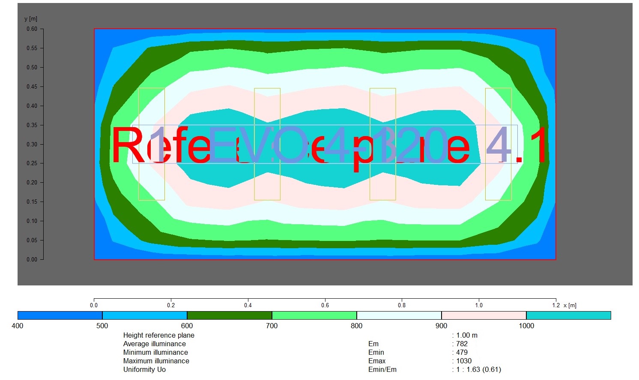This screenshot has height=380, width=639.
Task: Click the teal above-1000 legend swatch
Action: pos(569,315)
